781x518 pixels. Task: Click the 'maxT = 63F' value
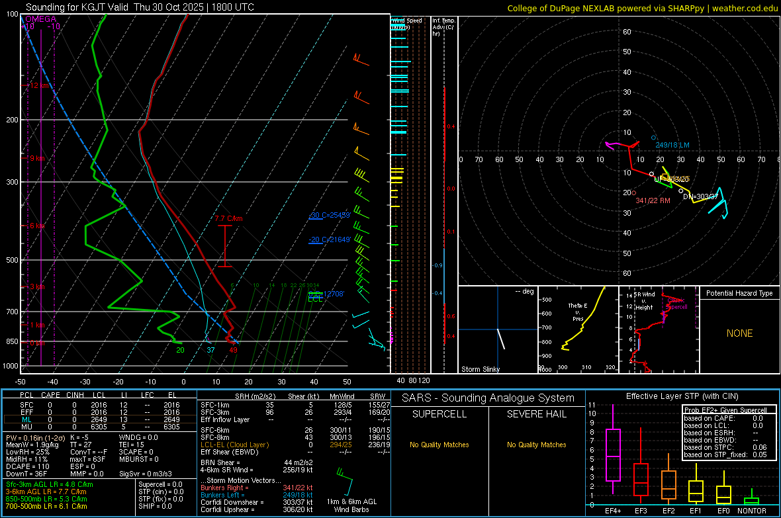(x=87, y=459)
